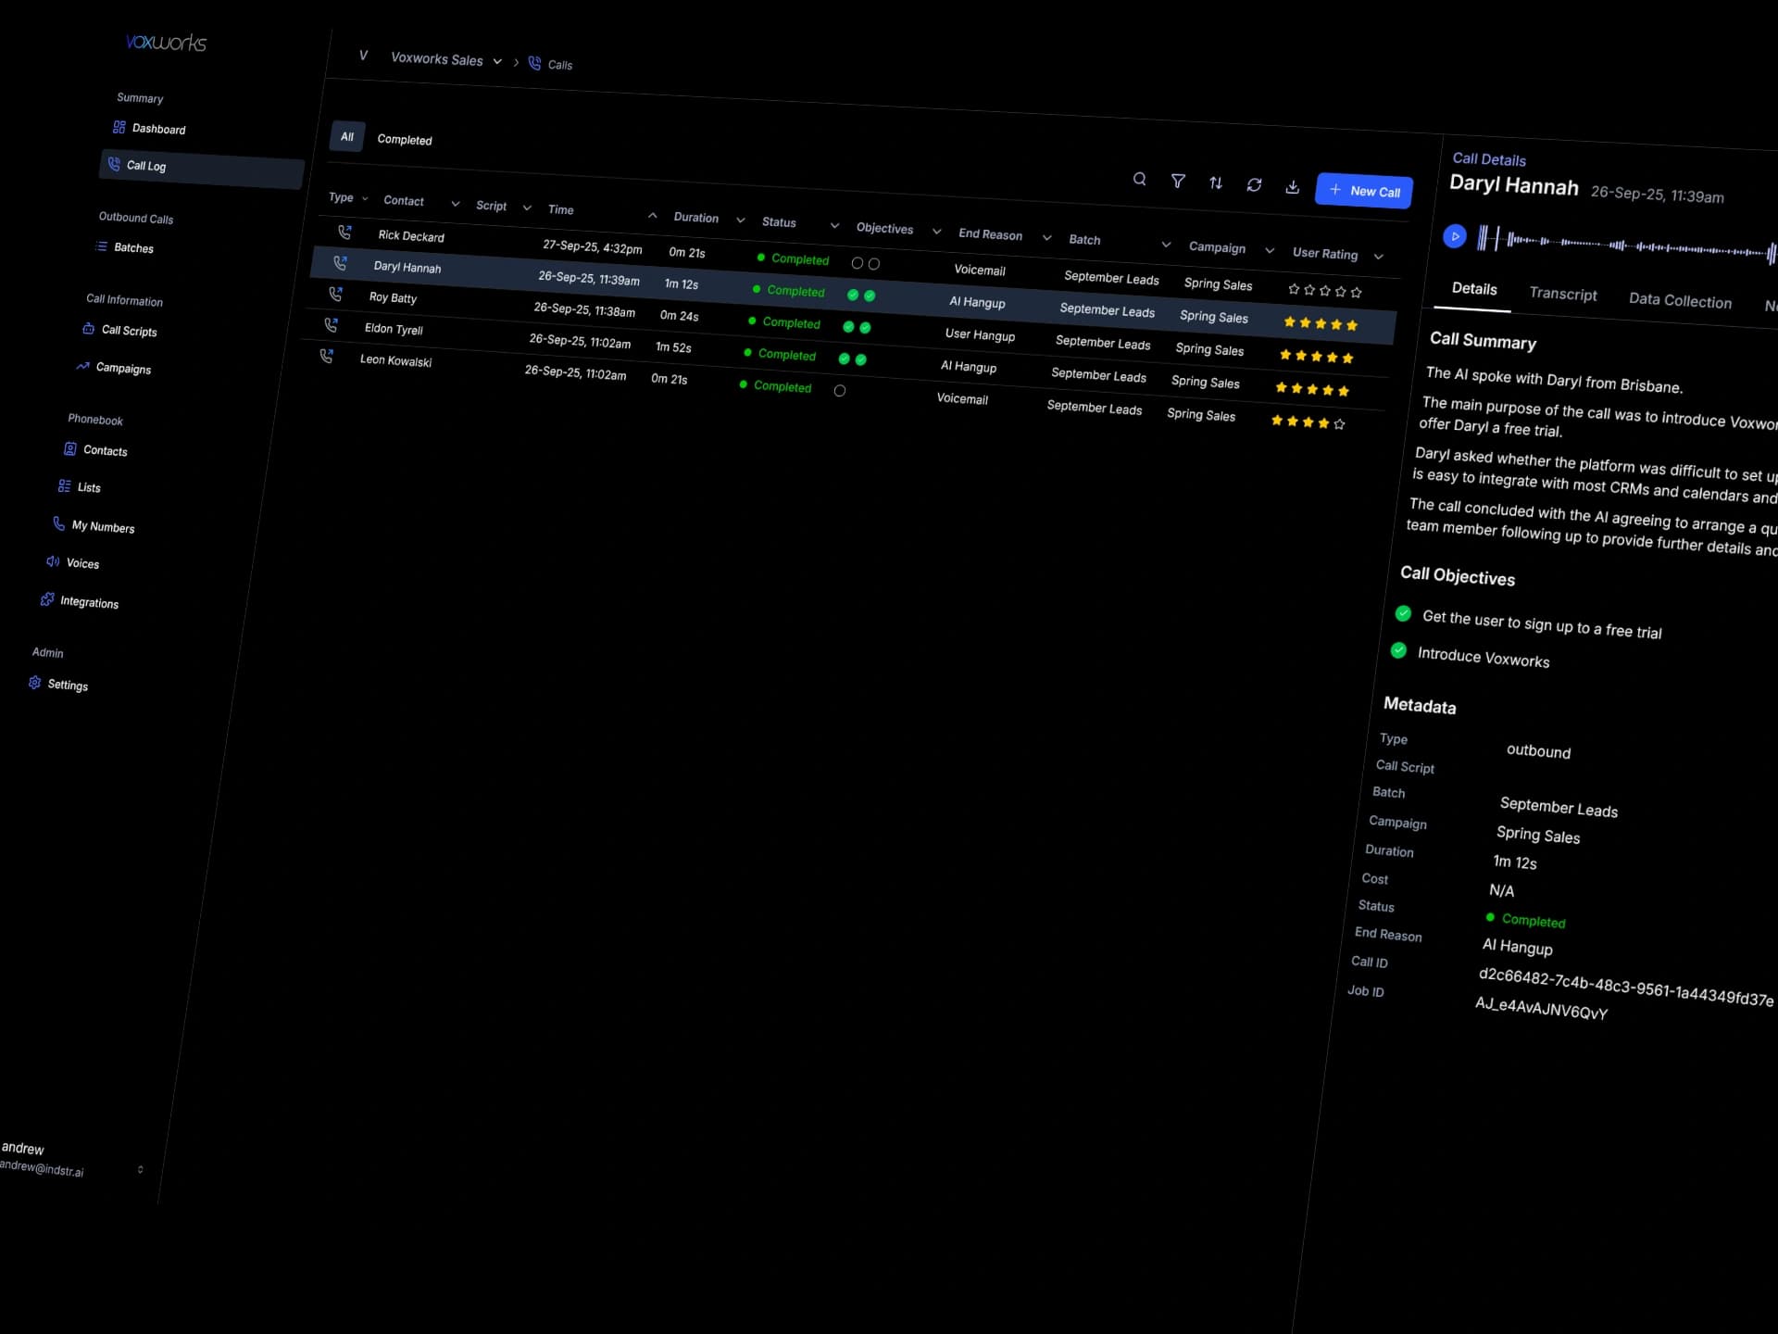Open Batches under Outbound Calls
This screenshot has height=1334, width=1778.
(133, 247)
